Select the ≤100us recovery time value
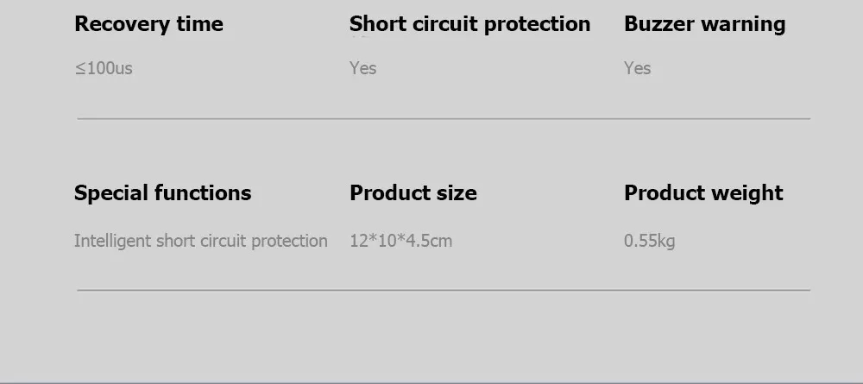This screenshot has width=863, height=384. 104,68
